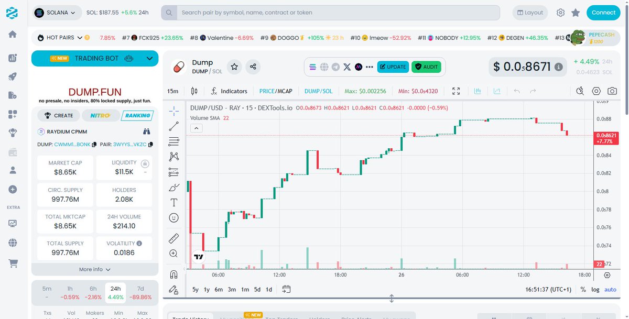Open the globe icon in the sidebar
Viewport: 629px width, 319px height.
click(x=13, y=243)
